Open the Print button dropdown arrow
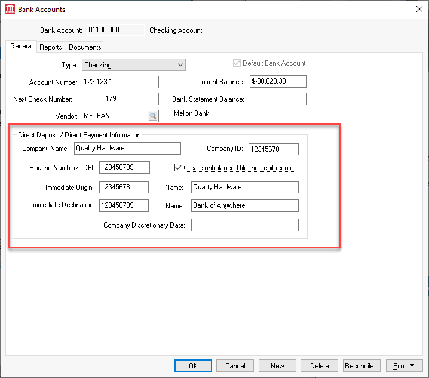Viewport: 429px width, 378px height. 412,365
